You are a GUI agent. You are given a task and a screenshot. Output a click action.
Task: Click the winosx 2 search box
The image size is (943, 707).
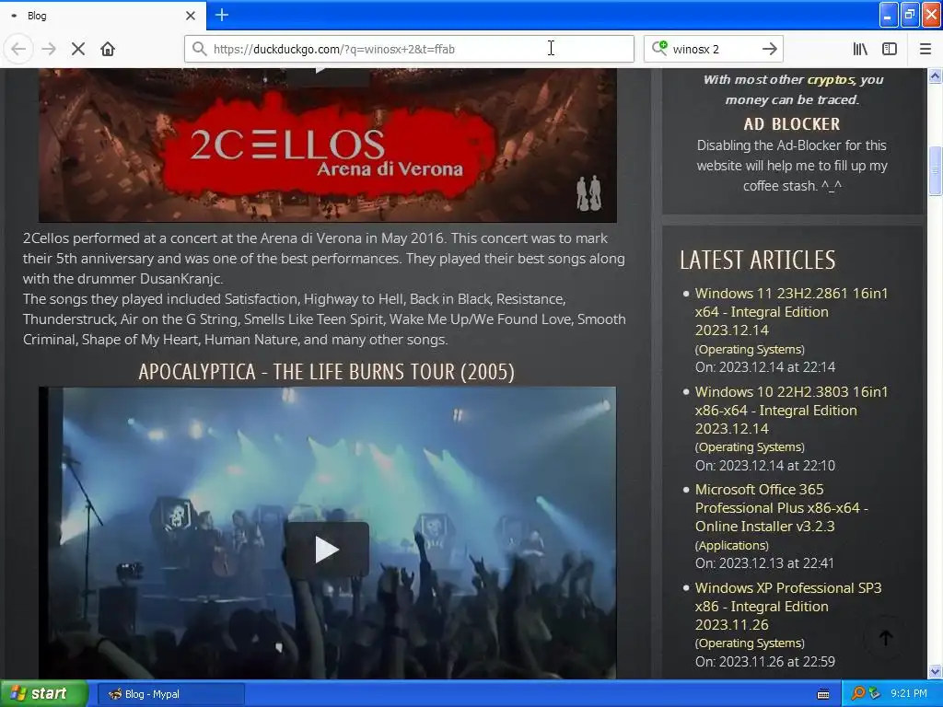713,49
